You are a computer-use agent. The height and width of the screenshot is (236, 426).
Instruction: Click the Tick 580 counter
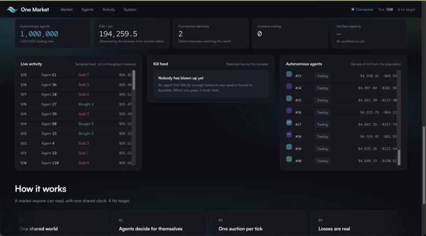coord(385,10)
